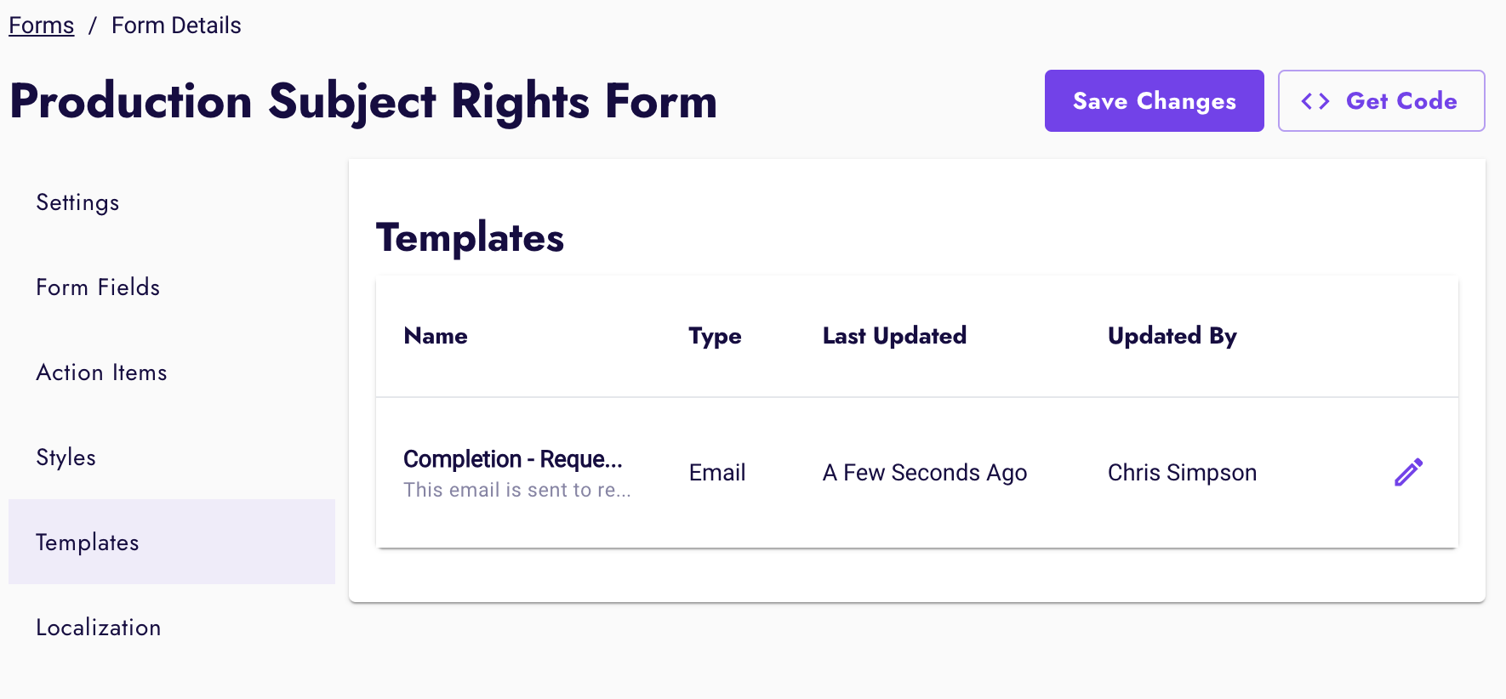Open the Action Items section
The image size is (1506, 699).
click(101, 372)
